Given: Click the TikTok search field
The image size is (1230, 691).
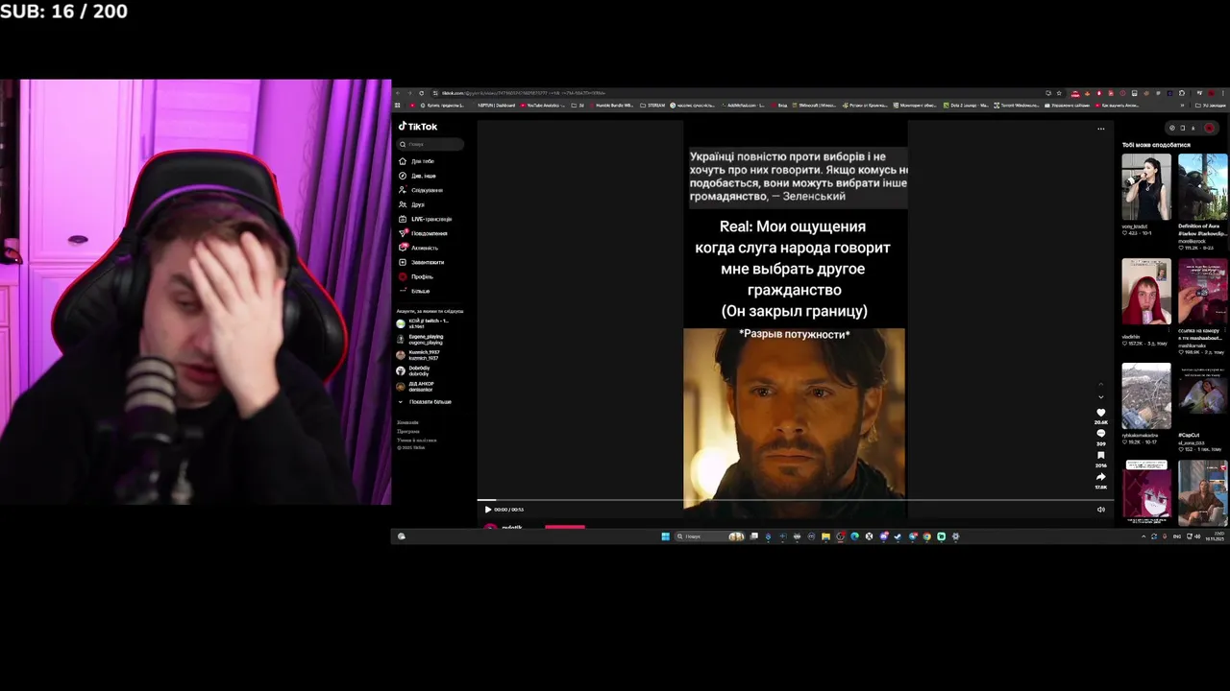Looking at the screenshot, I should tap(431, 144).
